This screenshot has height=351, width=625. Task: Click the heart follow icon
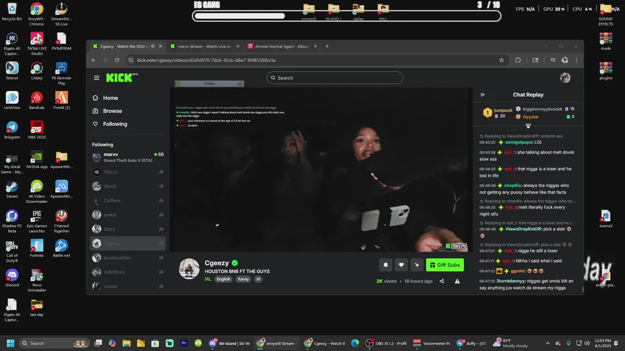click(401, 265)
